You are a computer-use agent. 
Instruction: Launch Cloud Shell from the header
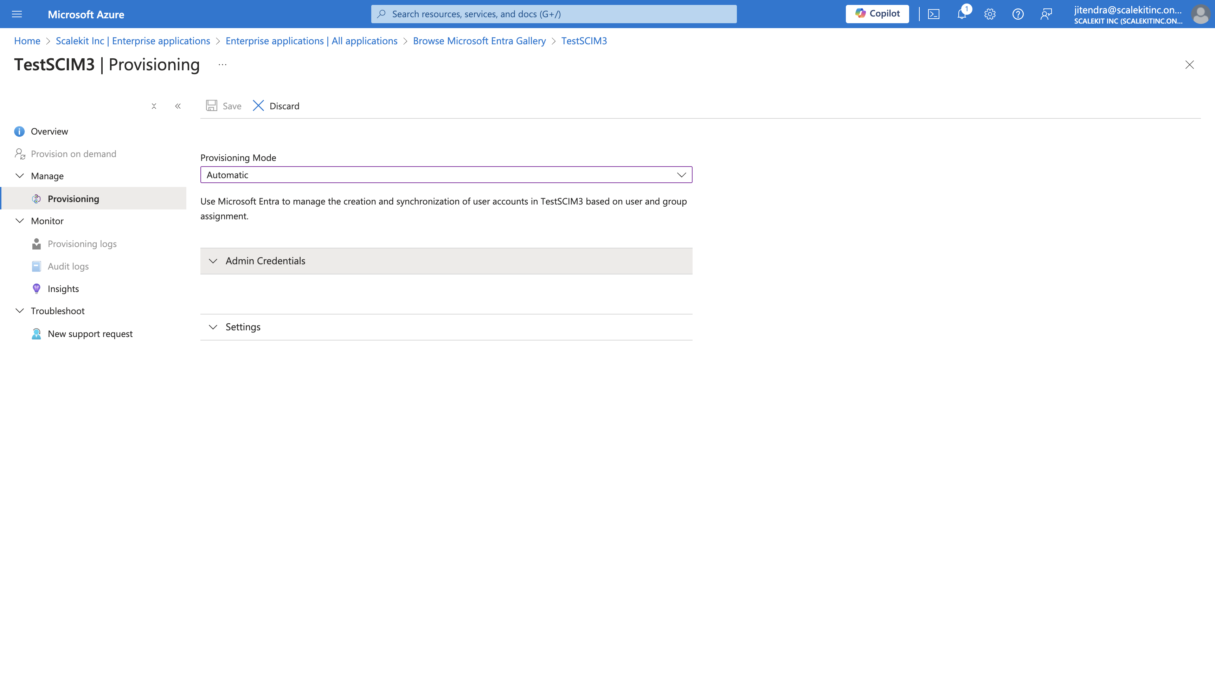click(934, 14)
